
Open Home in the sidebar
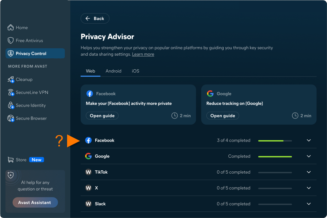pyautogui.click(x=35, y=28)
